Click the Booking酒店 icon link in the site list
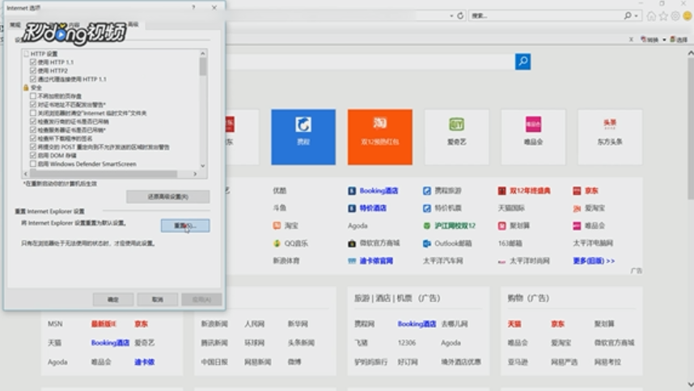This screenshot has height=391, width=694. (x=373, y=191)
